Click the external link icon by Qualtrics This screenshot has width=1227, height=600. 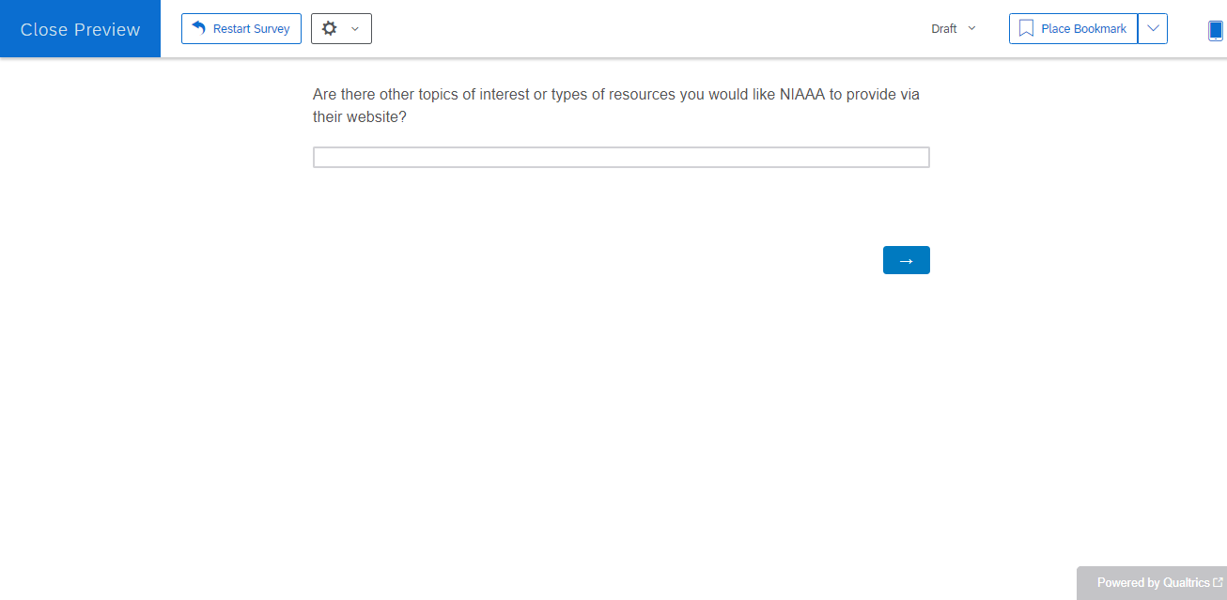point(1219,583)
